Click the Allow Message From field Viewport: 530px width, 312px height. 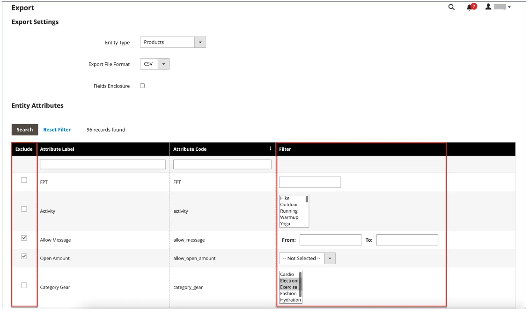click(330, 240)
